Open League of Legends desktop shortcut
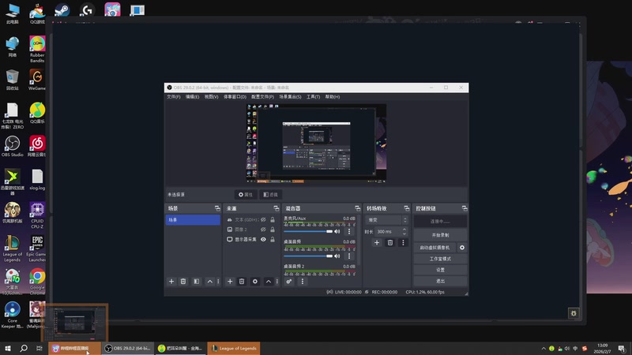The height and width of the screenshot is (355, 632). [12, 248]
